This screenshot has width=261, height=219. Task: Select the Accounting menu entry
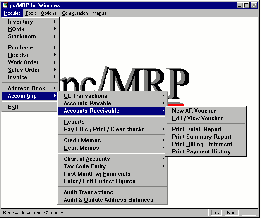(30, 96)
